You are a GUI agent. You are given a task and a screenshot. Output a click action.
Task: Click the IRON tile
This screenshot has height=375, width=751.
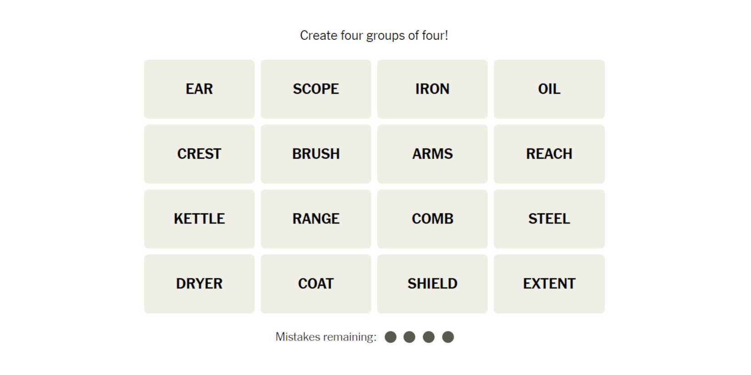tap(432, 89)
